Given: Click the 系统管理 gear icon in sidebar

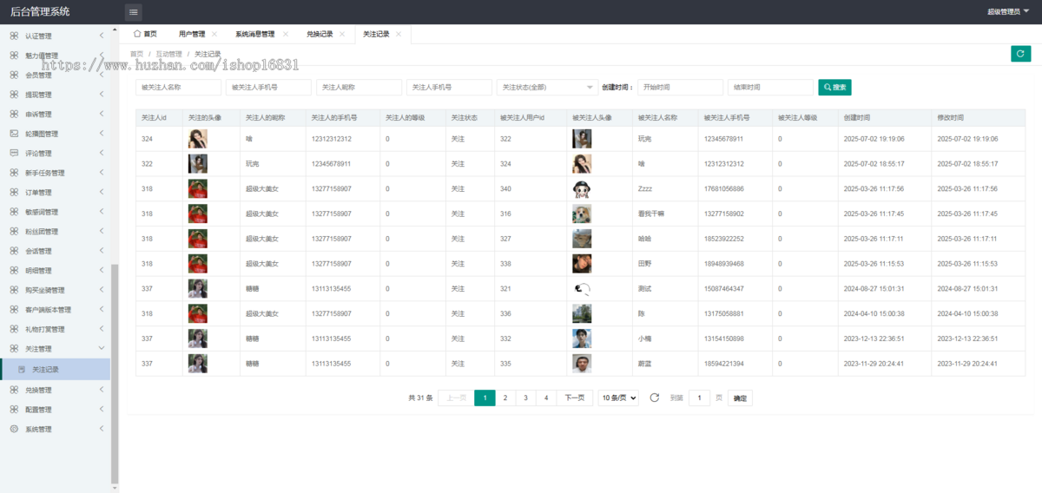Looking at the screenshot, I should [x=14, y=429].
